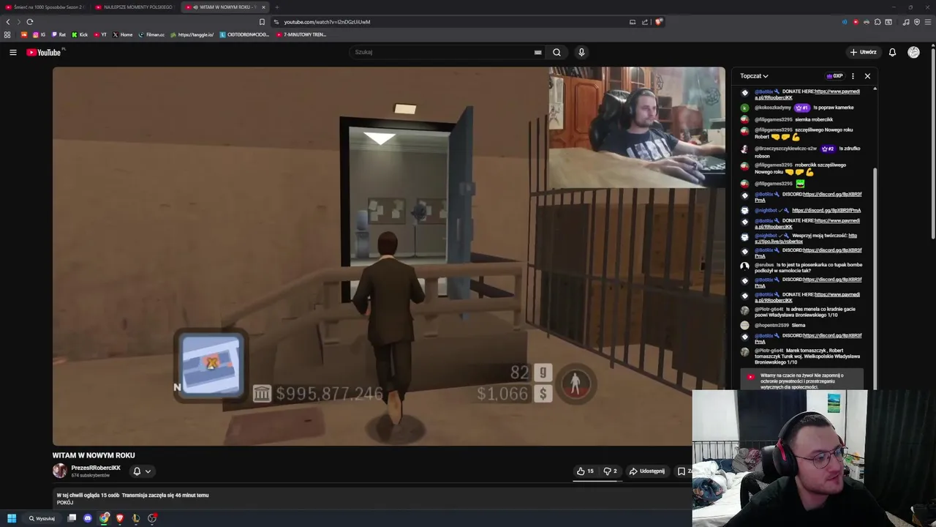
Task: Open the Kick bookmark
Action: click(x=80, y=34)
